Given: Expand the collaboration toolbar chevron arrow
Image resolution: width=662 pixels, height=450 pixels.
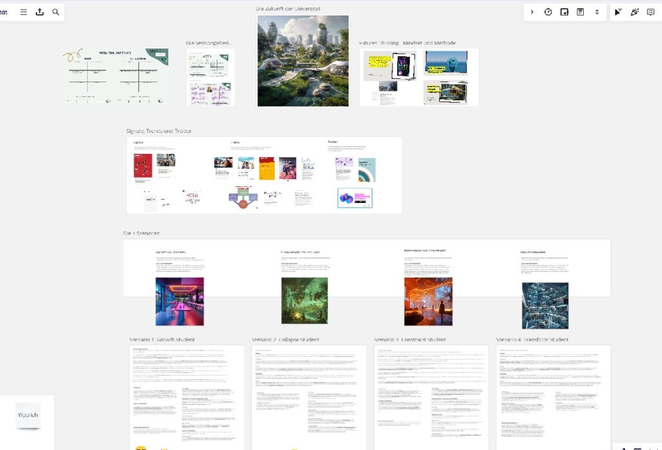Looking at the screenshot, I should (x=532, y=12).
